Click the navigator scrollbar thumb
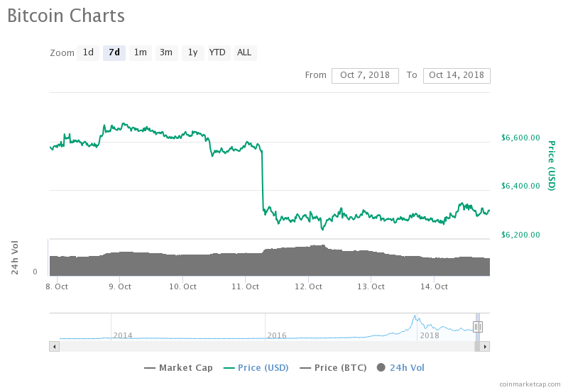 coord(477,347)
